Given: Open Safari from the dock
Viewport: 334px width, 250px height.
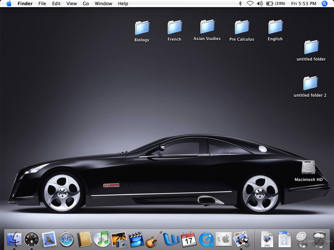Looking at the screenshot, I should 67,240.
